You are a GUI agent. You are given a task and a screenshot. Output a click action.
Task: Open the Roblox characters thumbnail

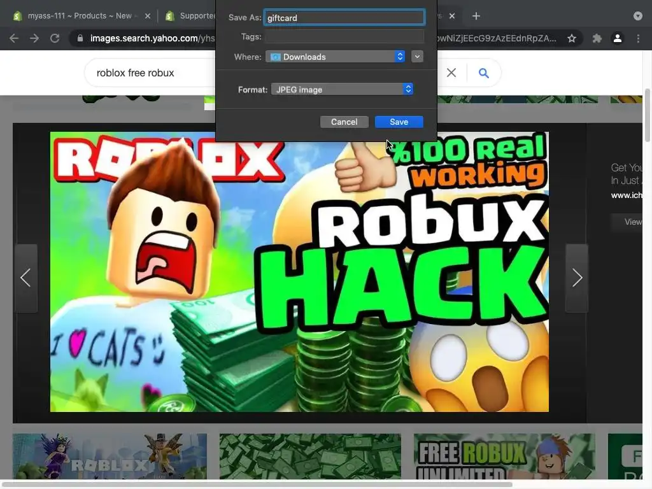(110, 457)
